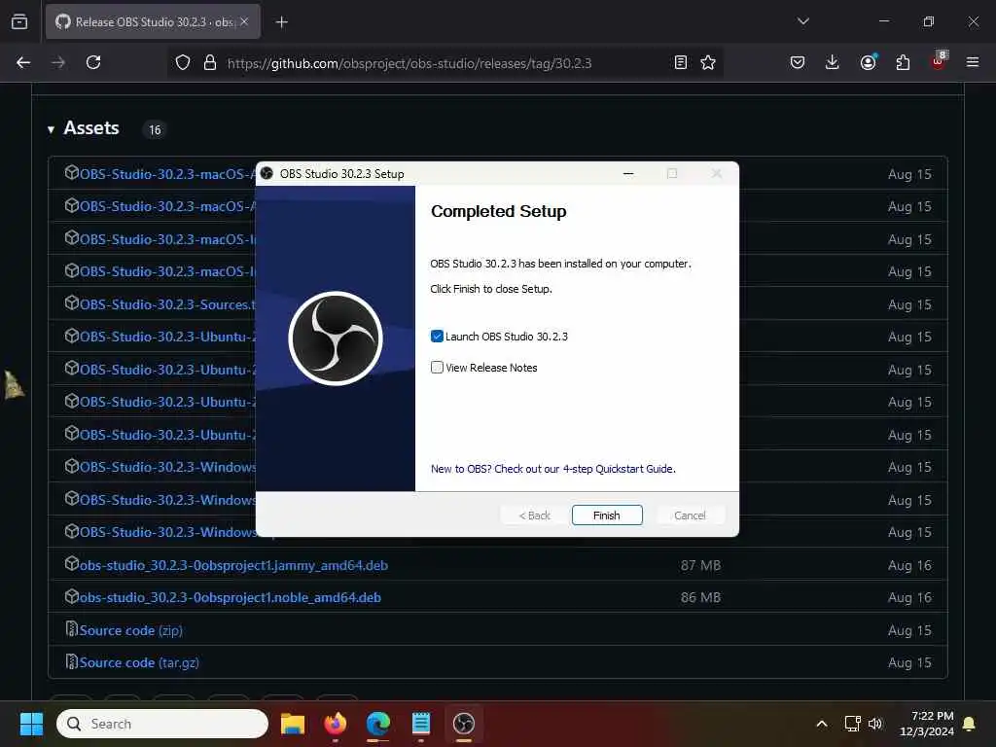Download Source code (tar.gz)

(x=139, y=663)
